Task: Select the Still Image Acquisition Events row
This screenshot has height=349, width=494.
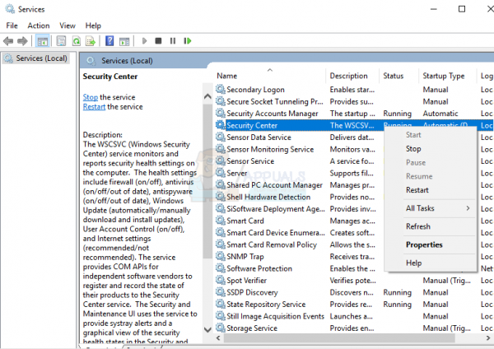Action: [x=354, y=316]
